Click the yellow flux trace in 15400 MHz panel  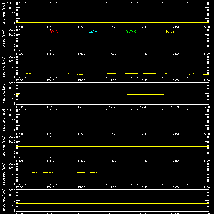(113, 204)
